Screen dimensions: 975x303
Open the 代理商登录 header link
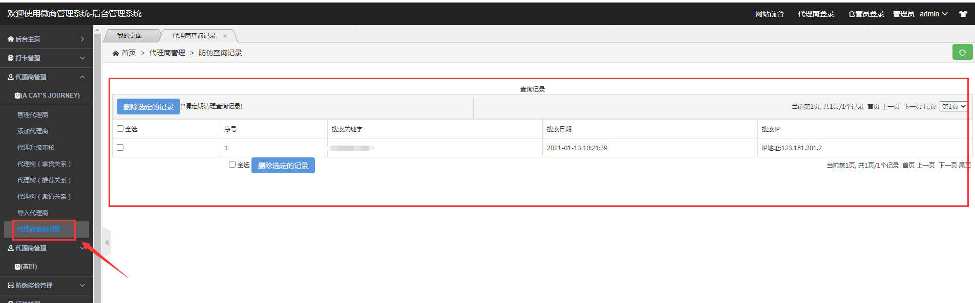pyautogui.click(x=816, y=14)
